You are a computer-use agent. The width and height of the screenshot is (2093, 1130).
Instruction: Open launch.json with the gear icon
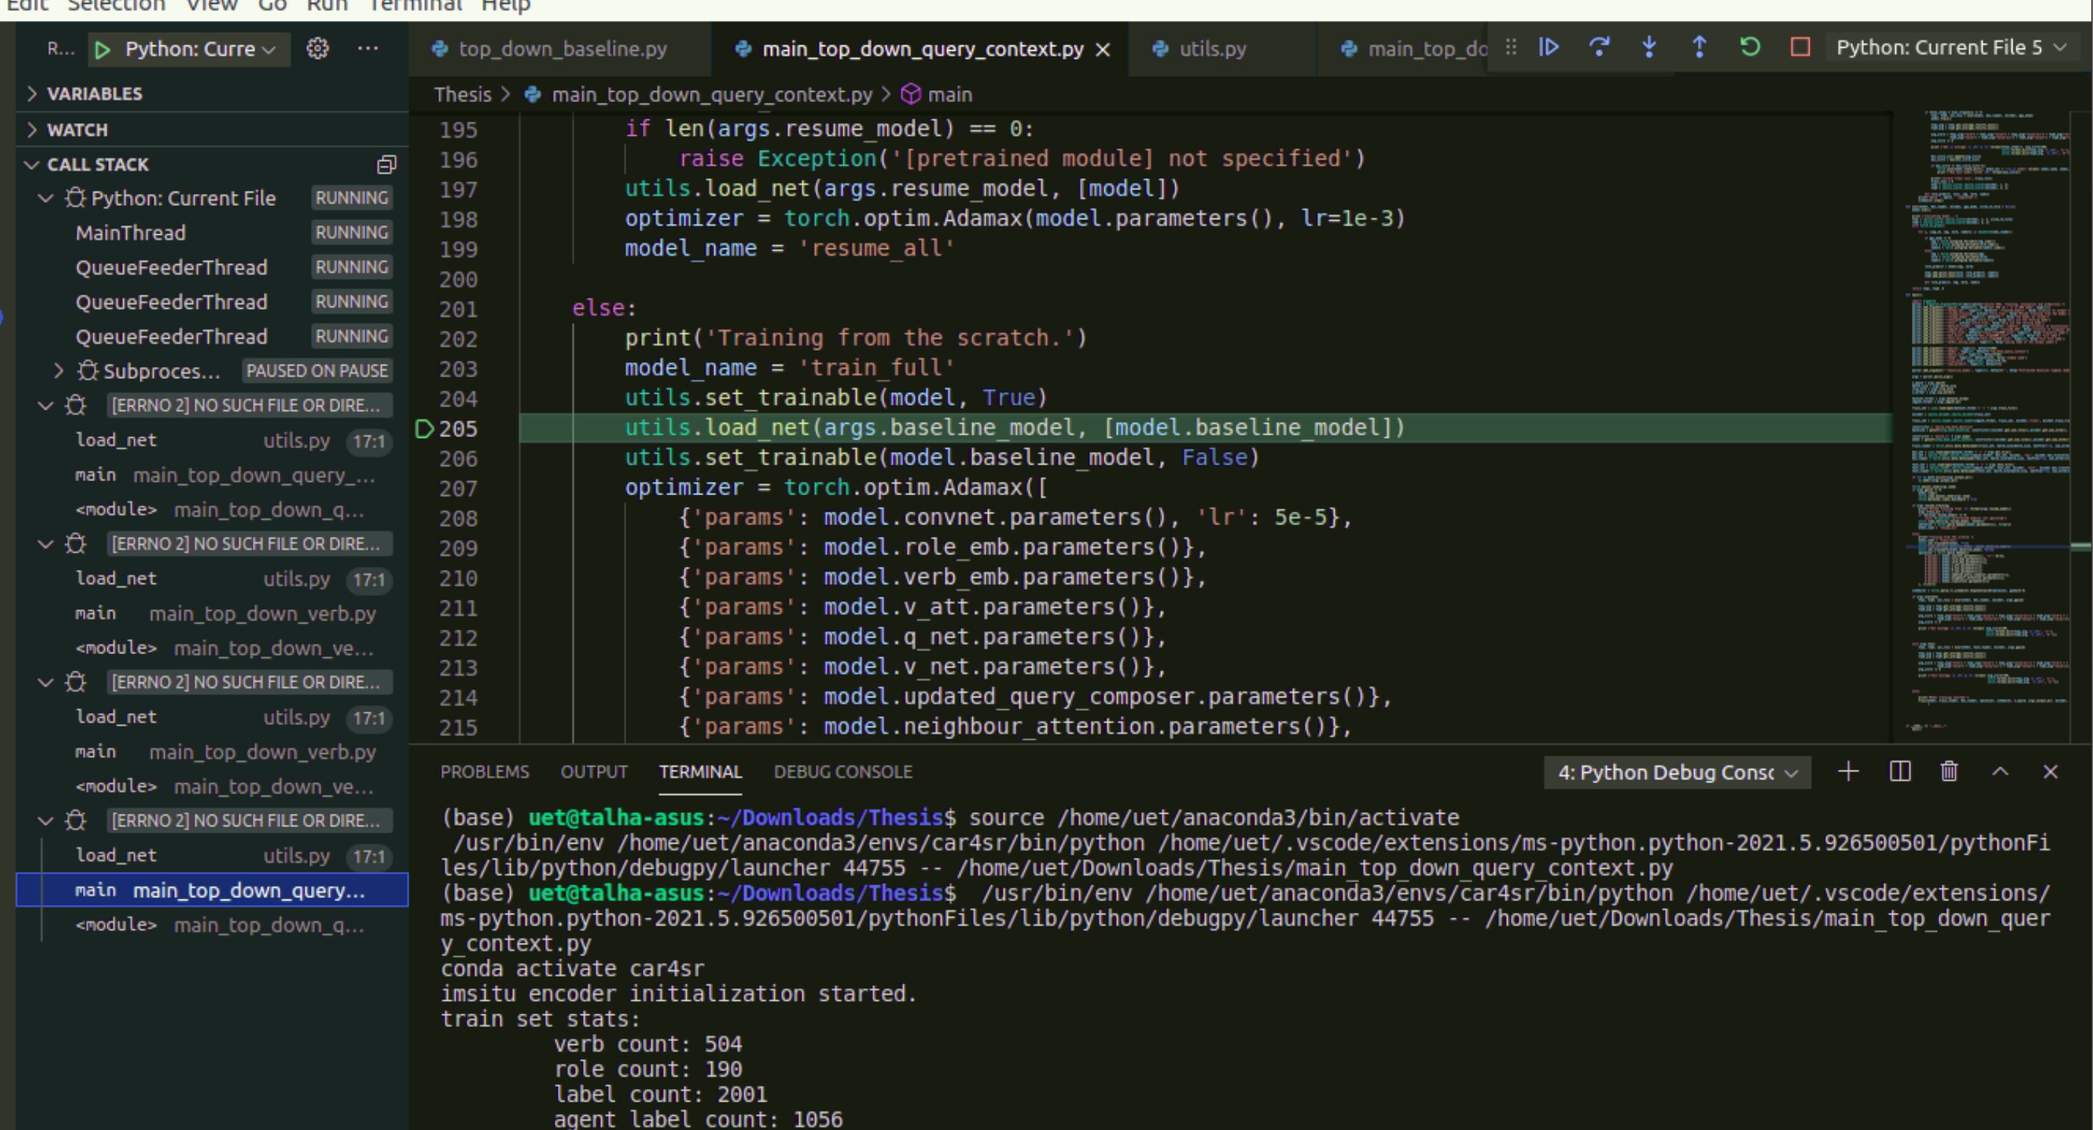pyautogui.click(x=317, y=48)
